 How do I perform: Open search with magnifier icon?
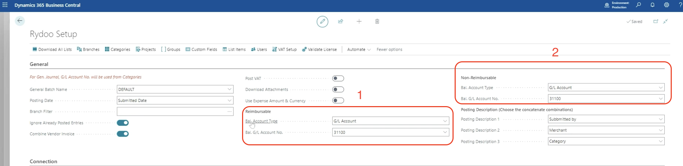pos(638,5)
